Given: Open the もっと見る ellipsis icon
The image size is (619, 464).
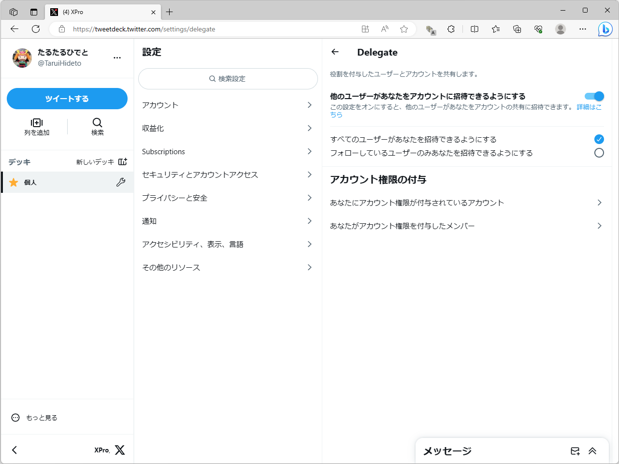Looking at the screenshot, I should click(16, 417).
